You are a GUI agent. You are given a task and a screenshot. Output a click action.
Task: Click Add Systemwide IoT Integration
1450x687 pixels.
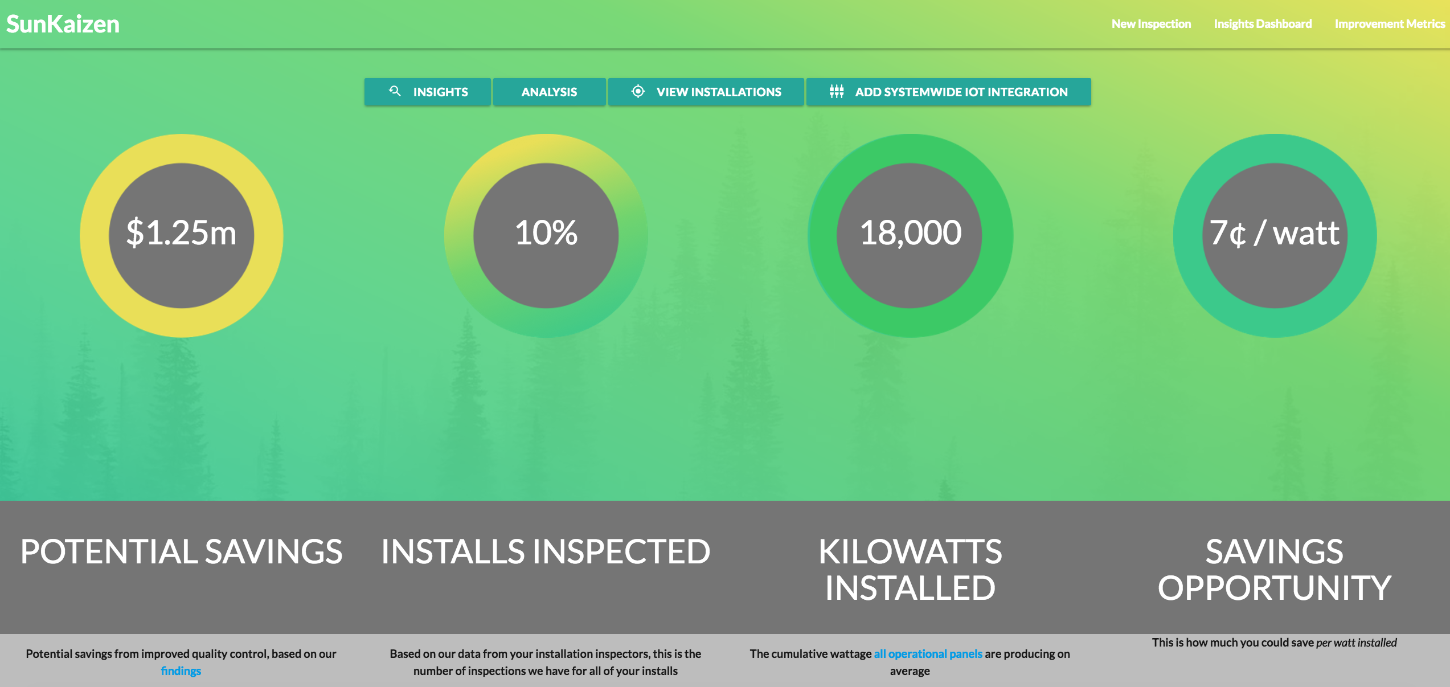point(961,92)
